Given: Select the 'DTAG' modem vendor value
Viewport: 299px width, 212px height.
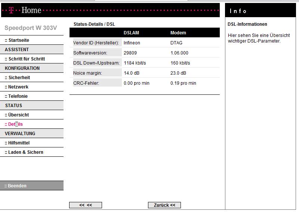Looking at the screenshot, I should pyautogui.click(x=176, y=43).
